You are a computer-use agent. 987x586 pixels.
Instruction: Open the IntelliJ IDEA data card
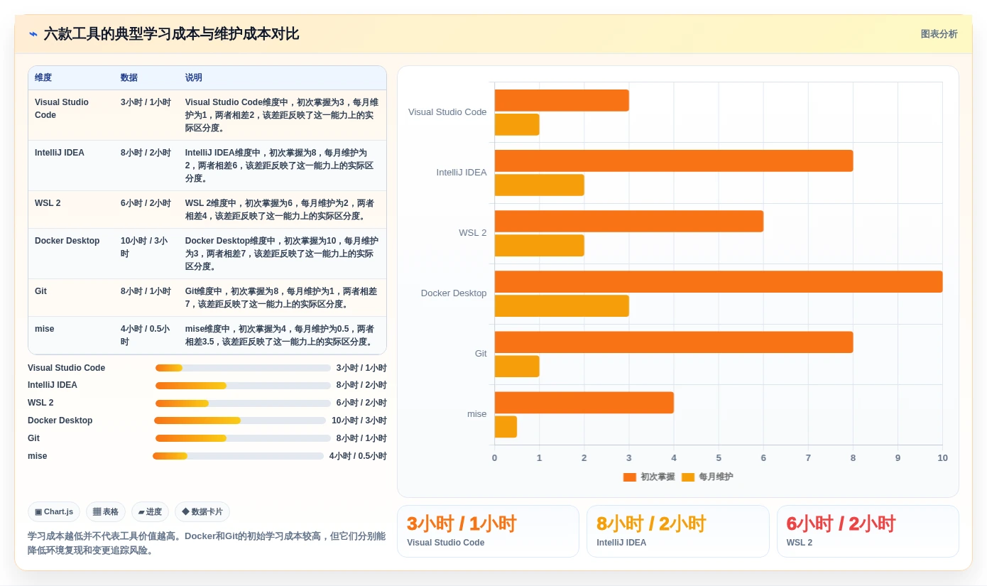tap(677, 531)
